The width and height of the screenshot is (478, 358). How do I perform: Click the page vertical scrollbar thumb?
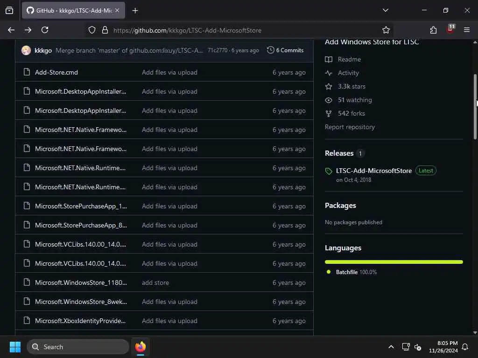tap(475, 107)
